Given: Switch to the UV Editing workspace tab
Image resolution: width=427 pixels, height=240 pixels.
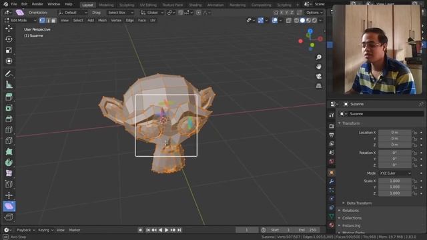Looking at the screenshot, I should 148,5.
